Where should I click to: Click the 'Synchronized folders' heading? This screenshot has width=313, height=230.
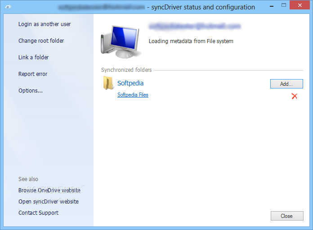tap(126, 70)
